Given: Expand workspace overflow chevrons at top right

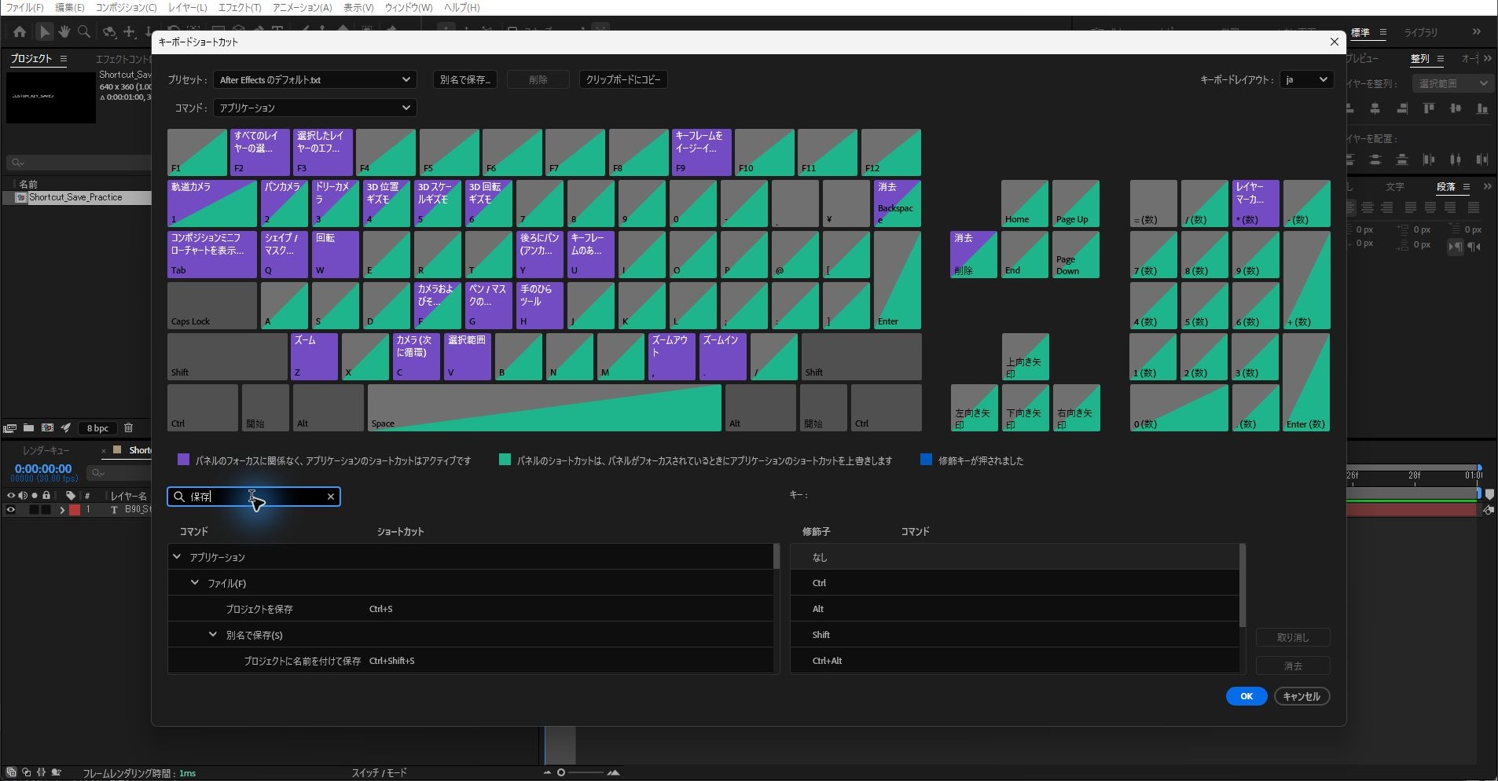Looking at the screenshot, I should click(1477, 31).
